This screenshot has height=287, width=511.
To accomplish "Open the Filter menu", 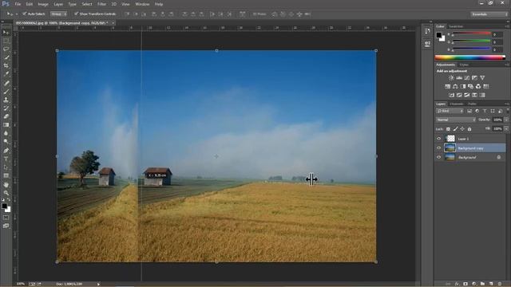I will pyautogui.click(x=101, y=4).
